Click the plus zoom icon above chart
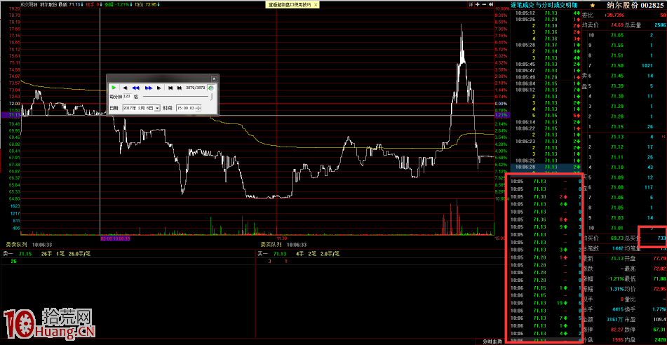The image size is (667, 345). point(477,4)
